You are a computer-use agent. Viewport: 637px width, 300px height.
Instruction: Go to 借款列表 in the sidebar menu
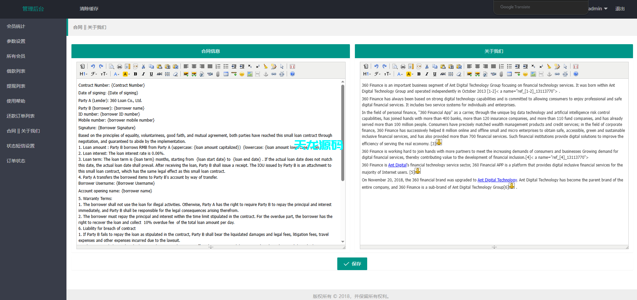16,71
